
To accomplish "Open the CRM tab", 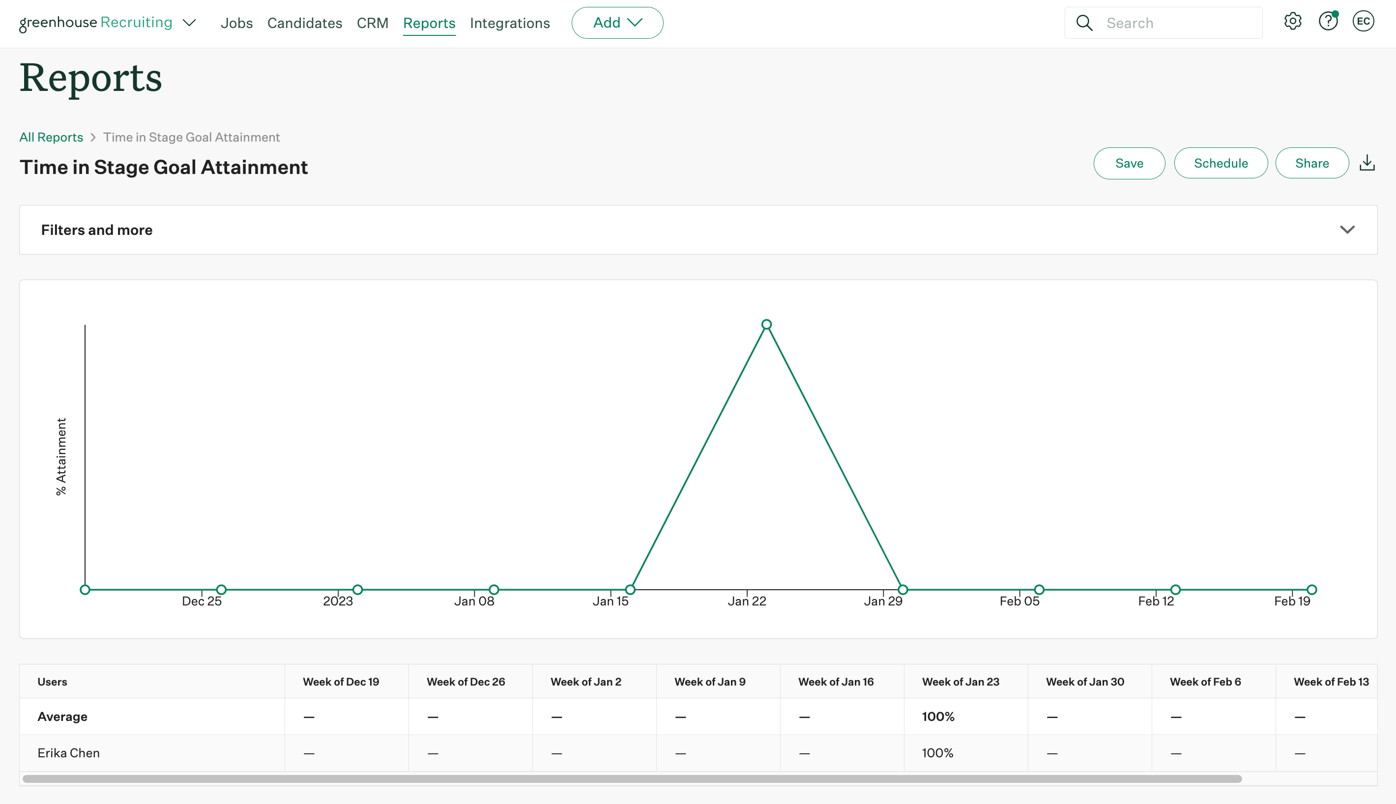I will click(x=372, y=23).
